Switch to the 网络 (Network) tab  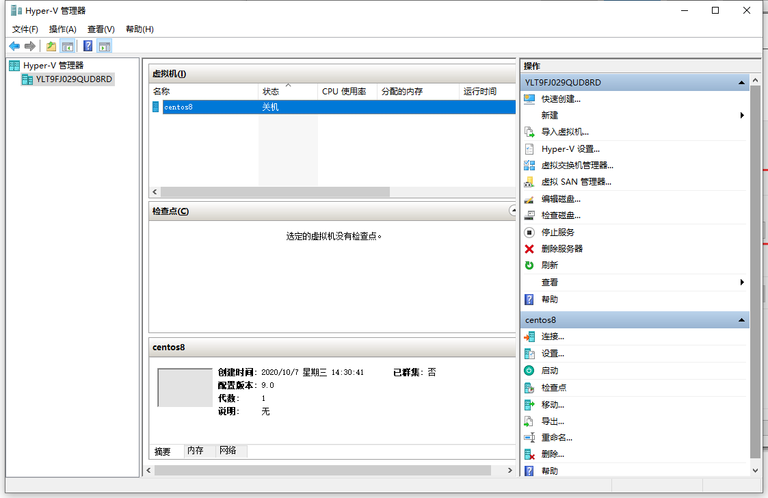click(x=228, y=451)
